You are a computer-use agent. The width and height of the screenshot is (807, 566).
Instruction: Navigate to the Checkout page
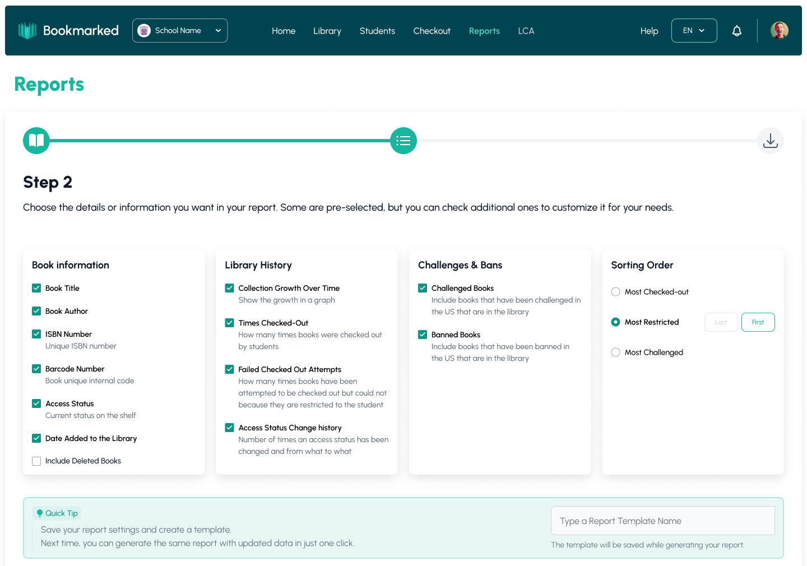pyautogui.click(x=432, y=31)
